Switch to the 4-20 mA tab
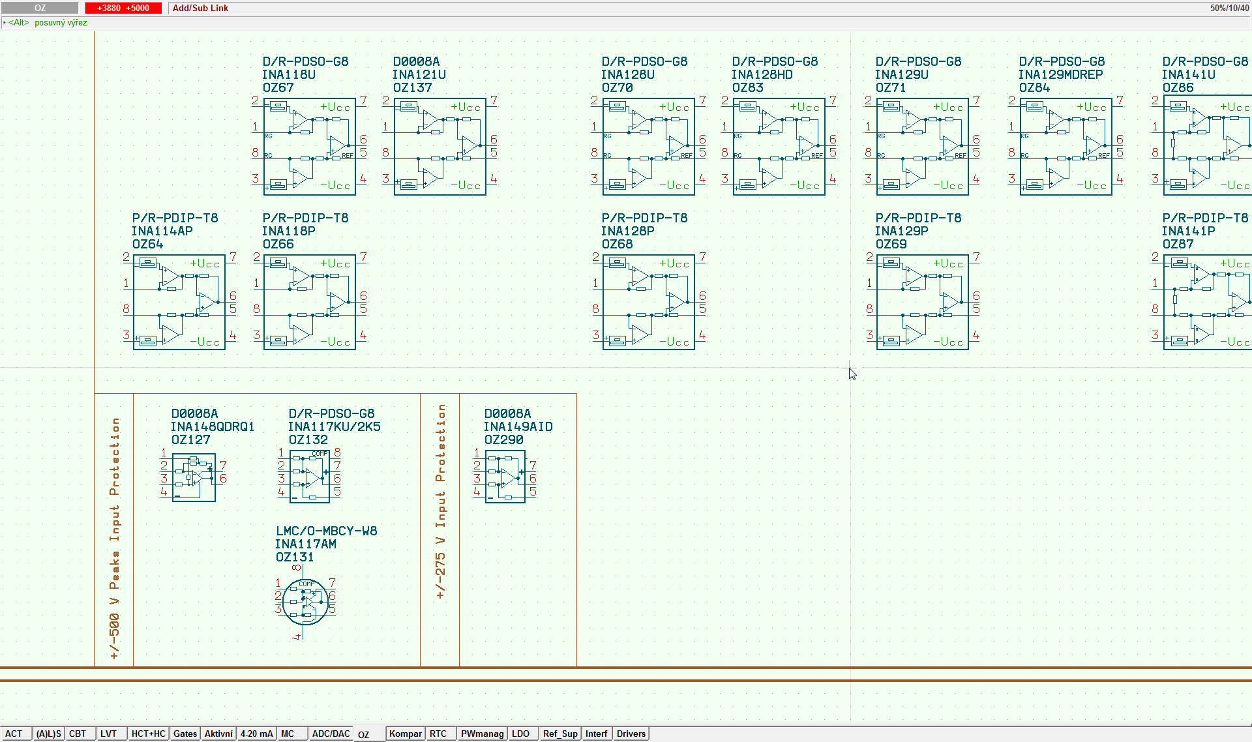This screenshot has height=742, width=1252. (x=257, y=734)
